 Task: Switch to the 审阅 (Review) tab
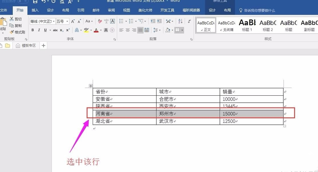click(111, 10)
